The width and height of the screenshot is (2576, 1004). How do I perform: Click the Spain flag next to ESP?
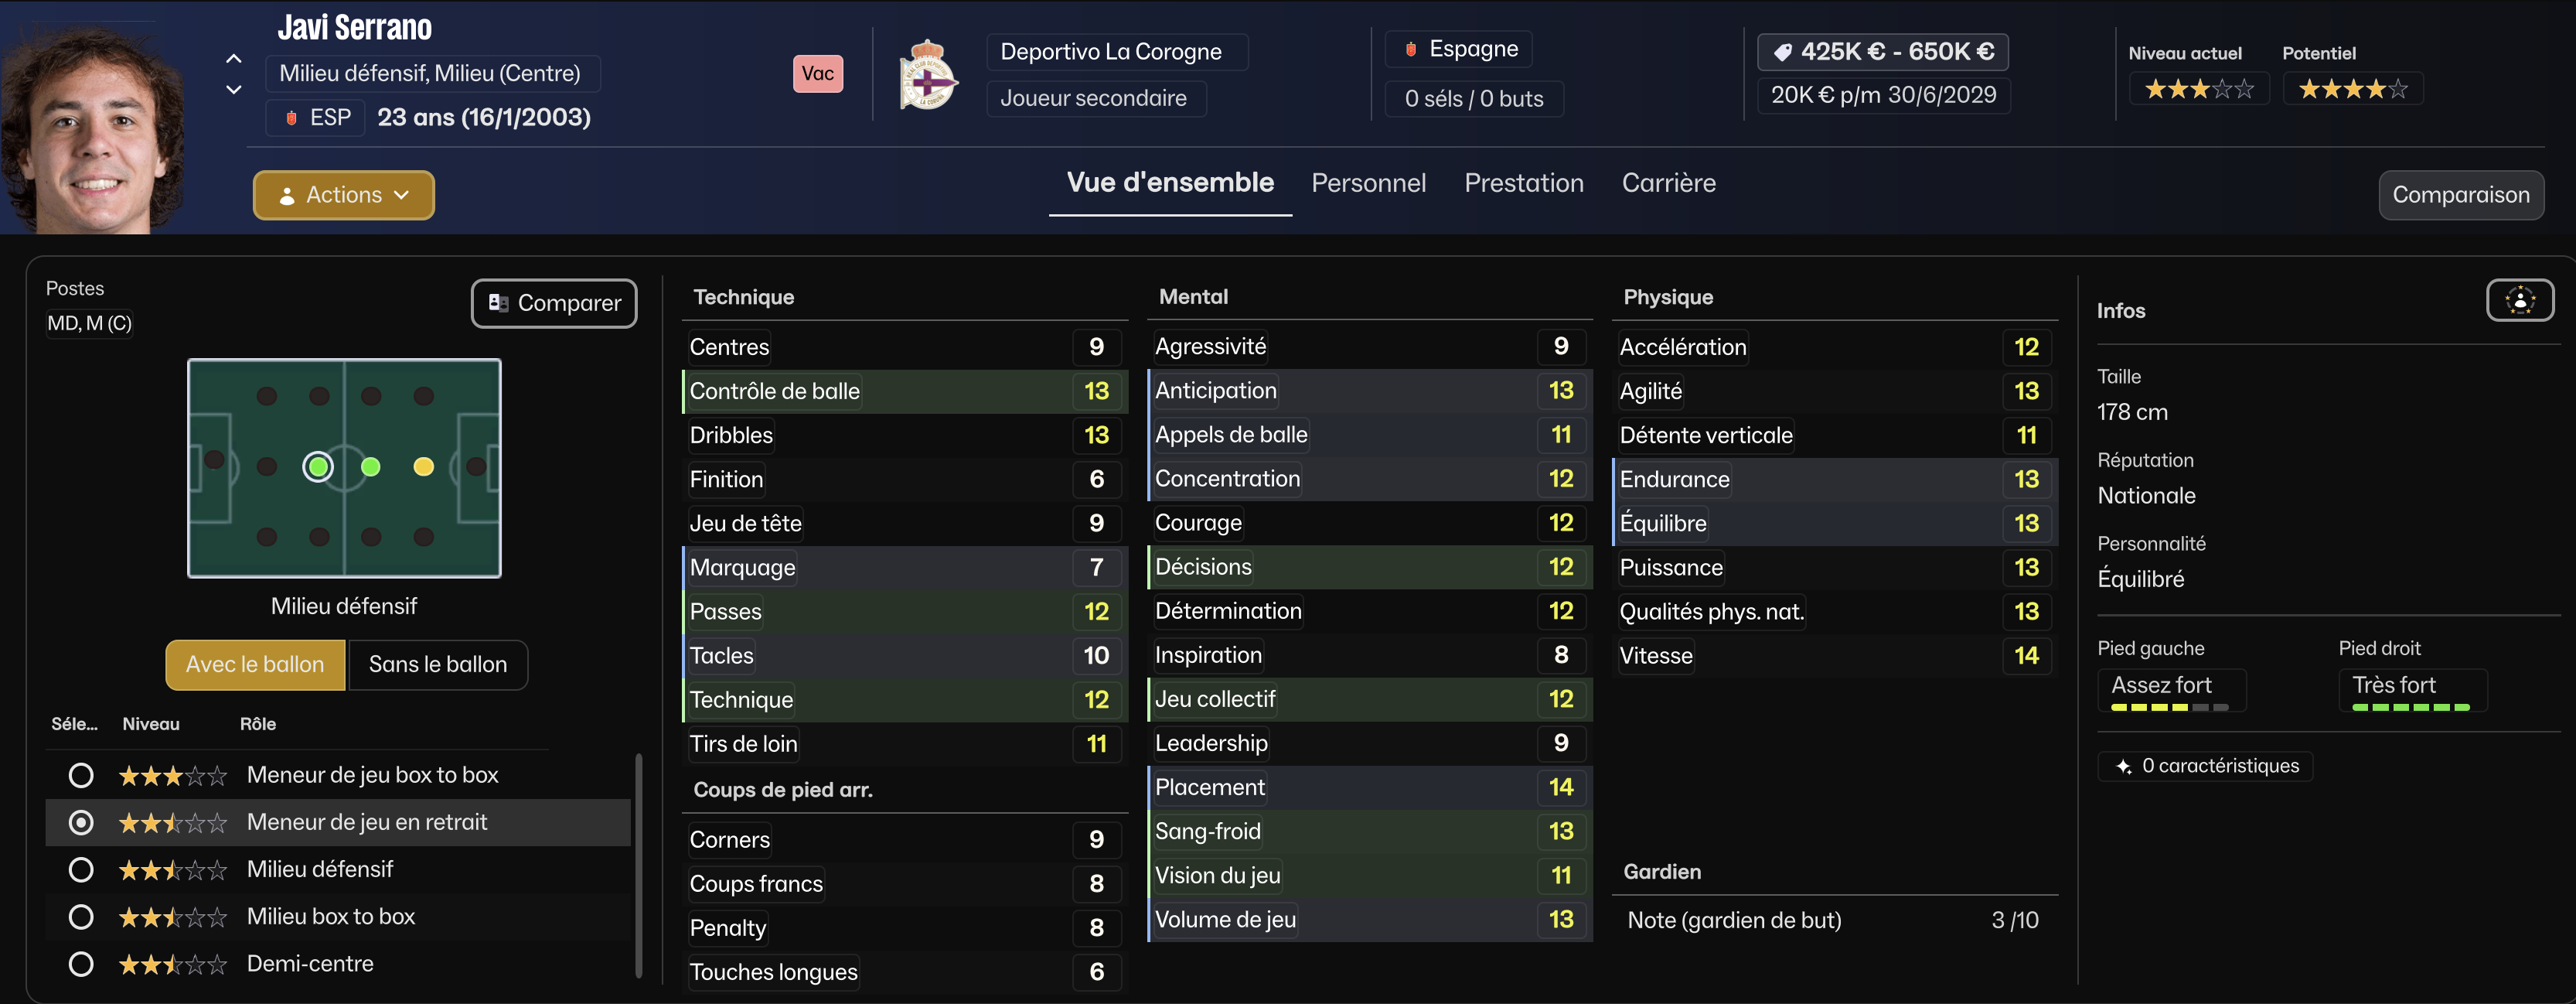point(291,118)
